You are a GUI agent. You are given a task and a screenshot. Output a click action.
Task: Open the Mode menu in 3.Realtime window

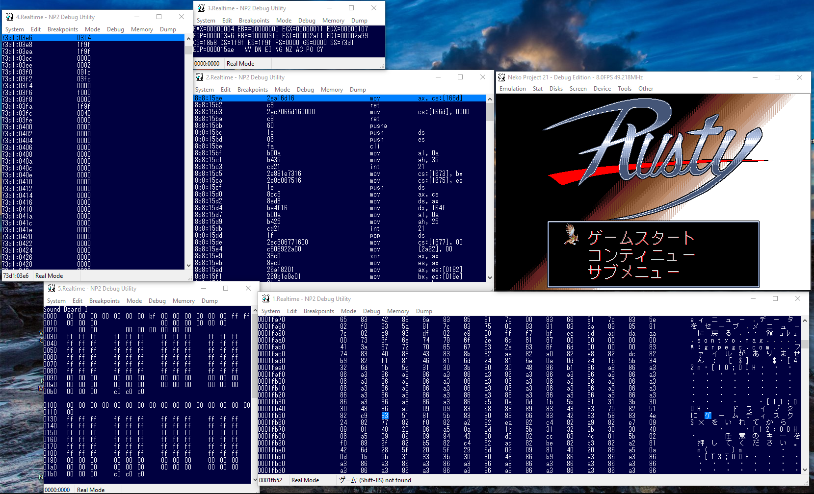(284, 21)
